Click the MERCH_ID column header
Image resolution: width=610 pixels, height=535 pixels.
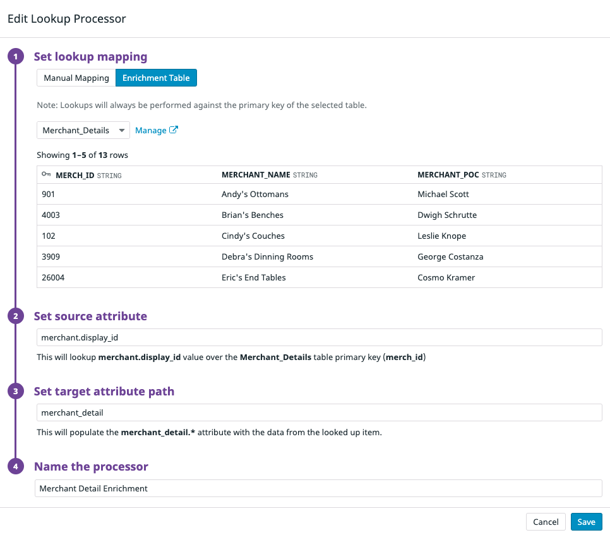(76, 175)
